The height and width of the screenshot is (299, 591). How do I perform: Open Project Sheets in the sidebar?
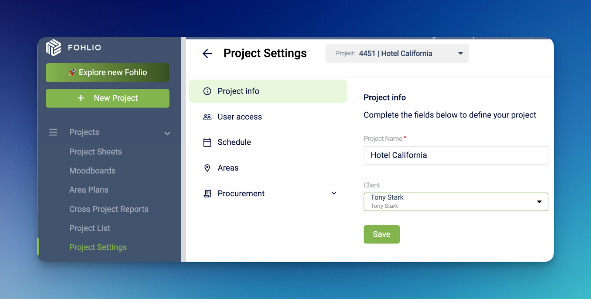tap(95, 152)
